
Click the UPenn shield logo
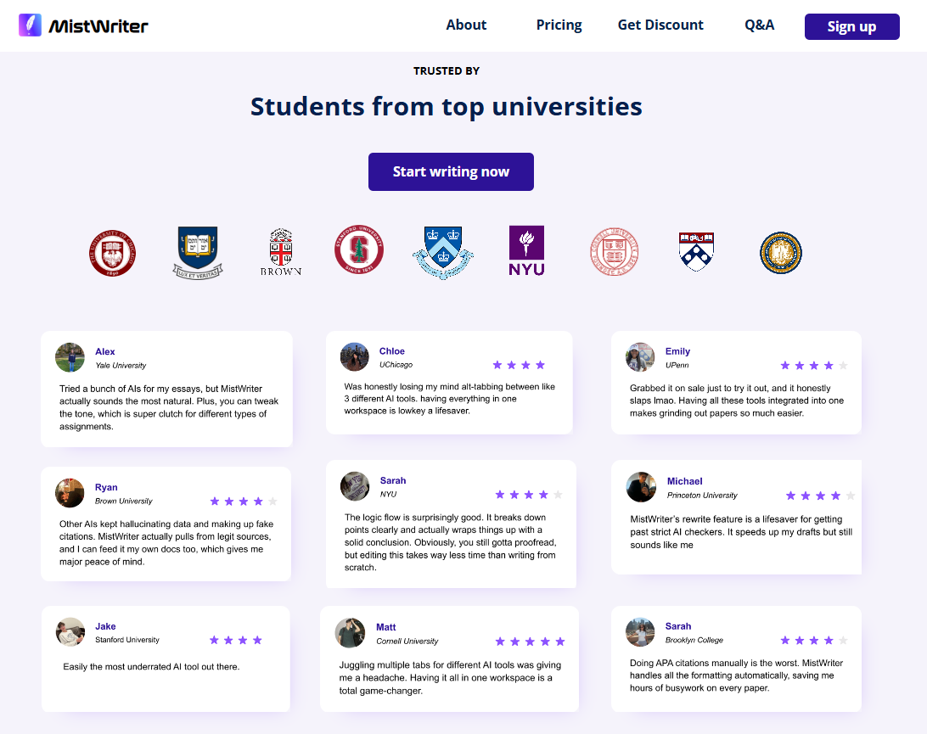click(696, 251)
